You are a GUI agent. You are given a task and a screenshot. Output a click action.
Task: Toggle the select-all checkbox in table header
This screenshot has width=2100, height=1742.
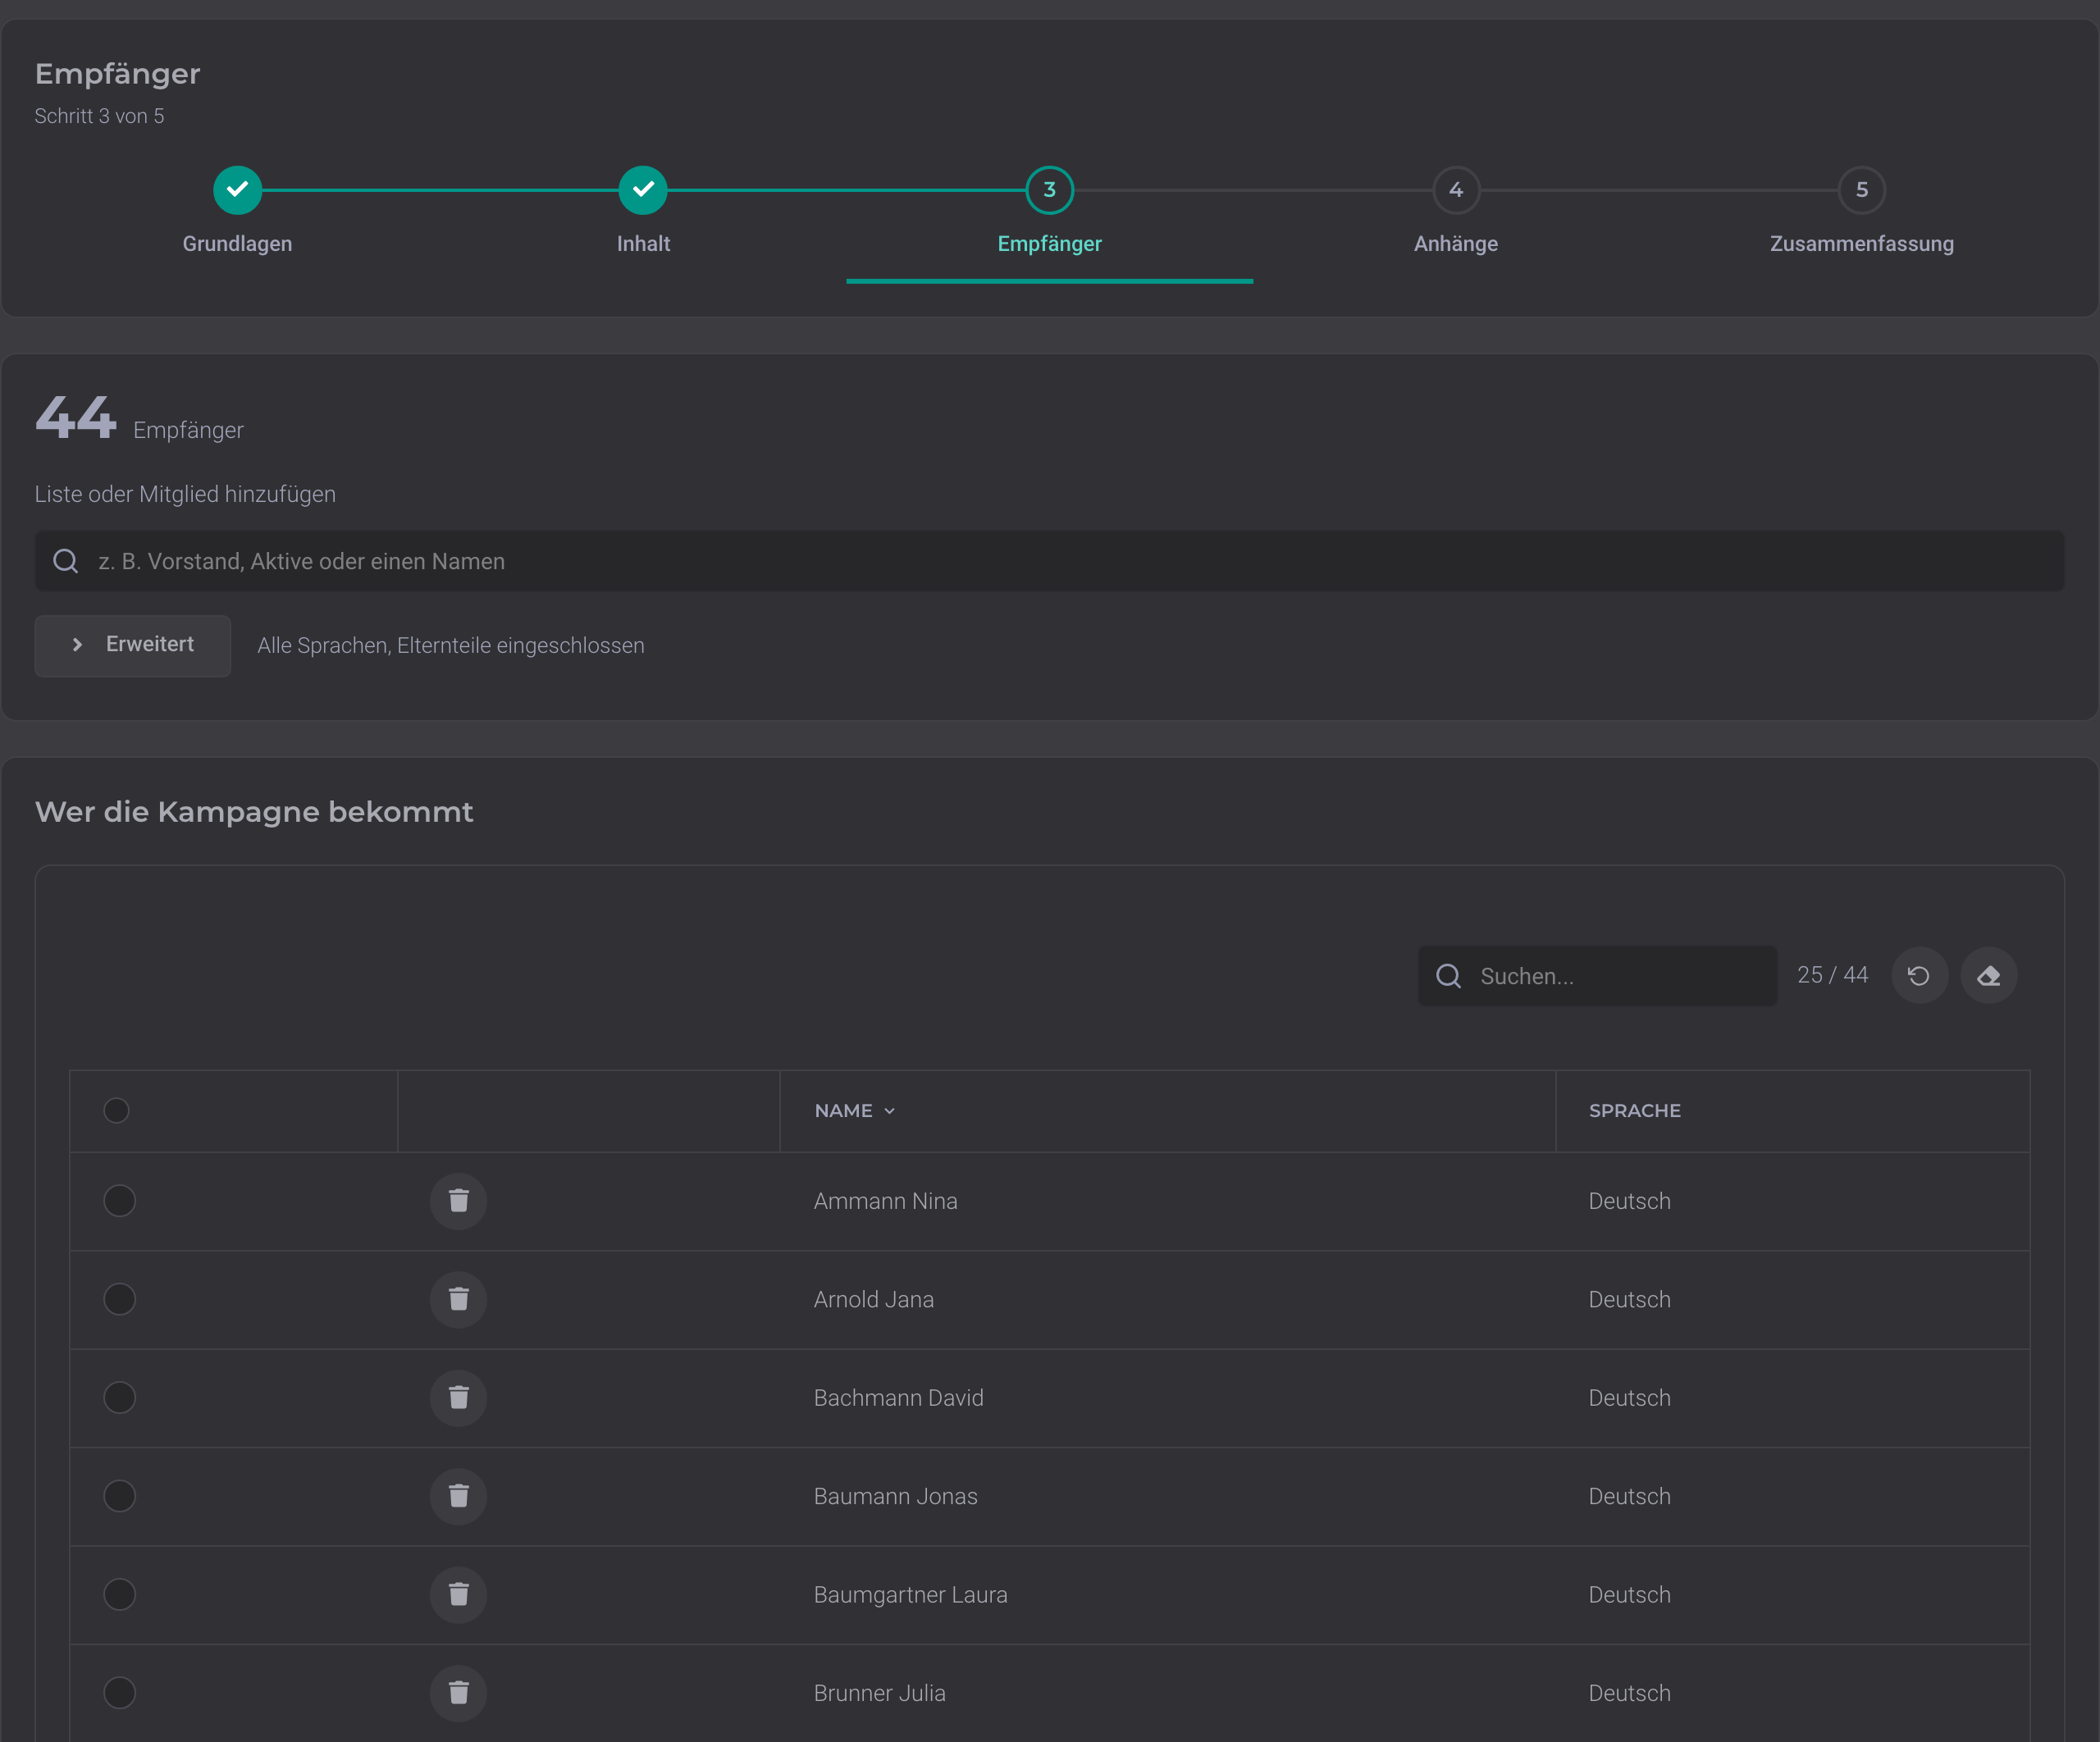click(116, 1111)
